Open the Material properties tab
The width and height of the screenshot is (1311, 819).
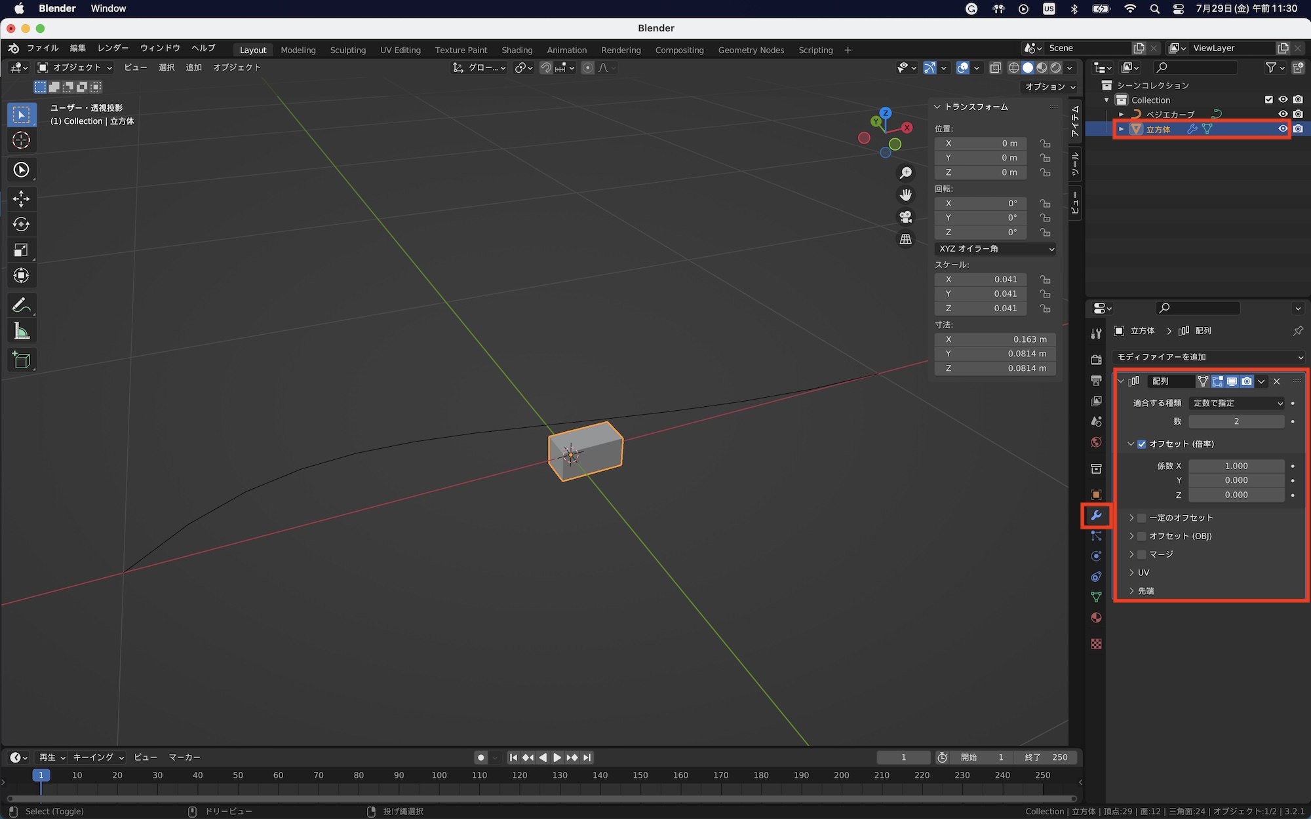(x=1096, y=618)
